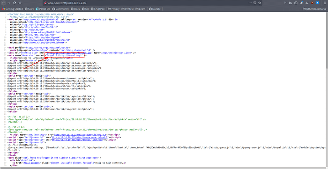This screenshot has width=328, height=169.
Task: Click the system.messages.css import line
Action: [x=55, y=68]
